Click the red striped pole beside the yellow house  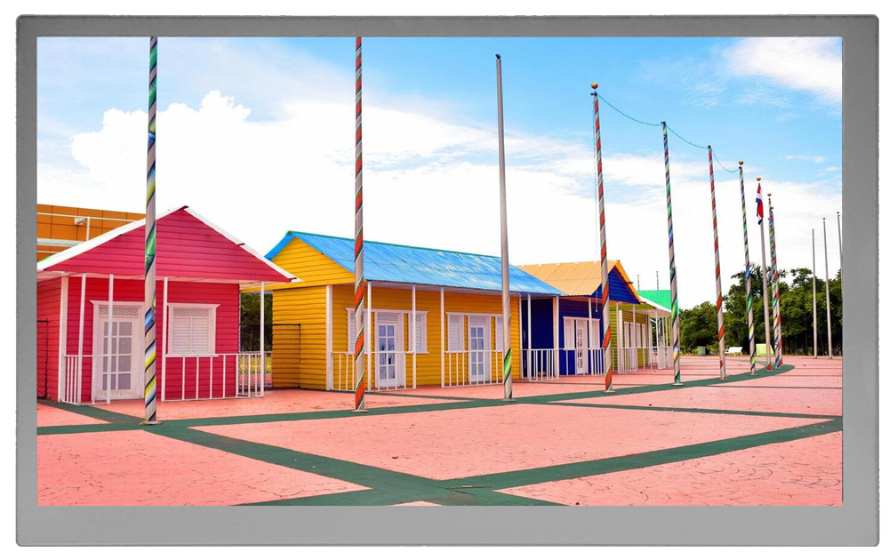click(x=359, y=222)
